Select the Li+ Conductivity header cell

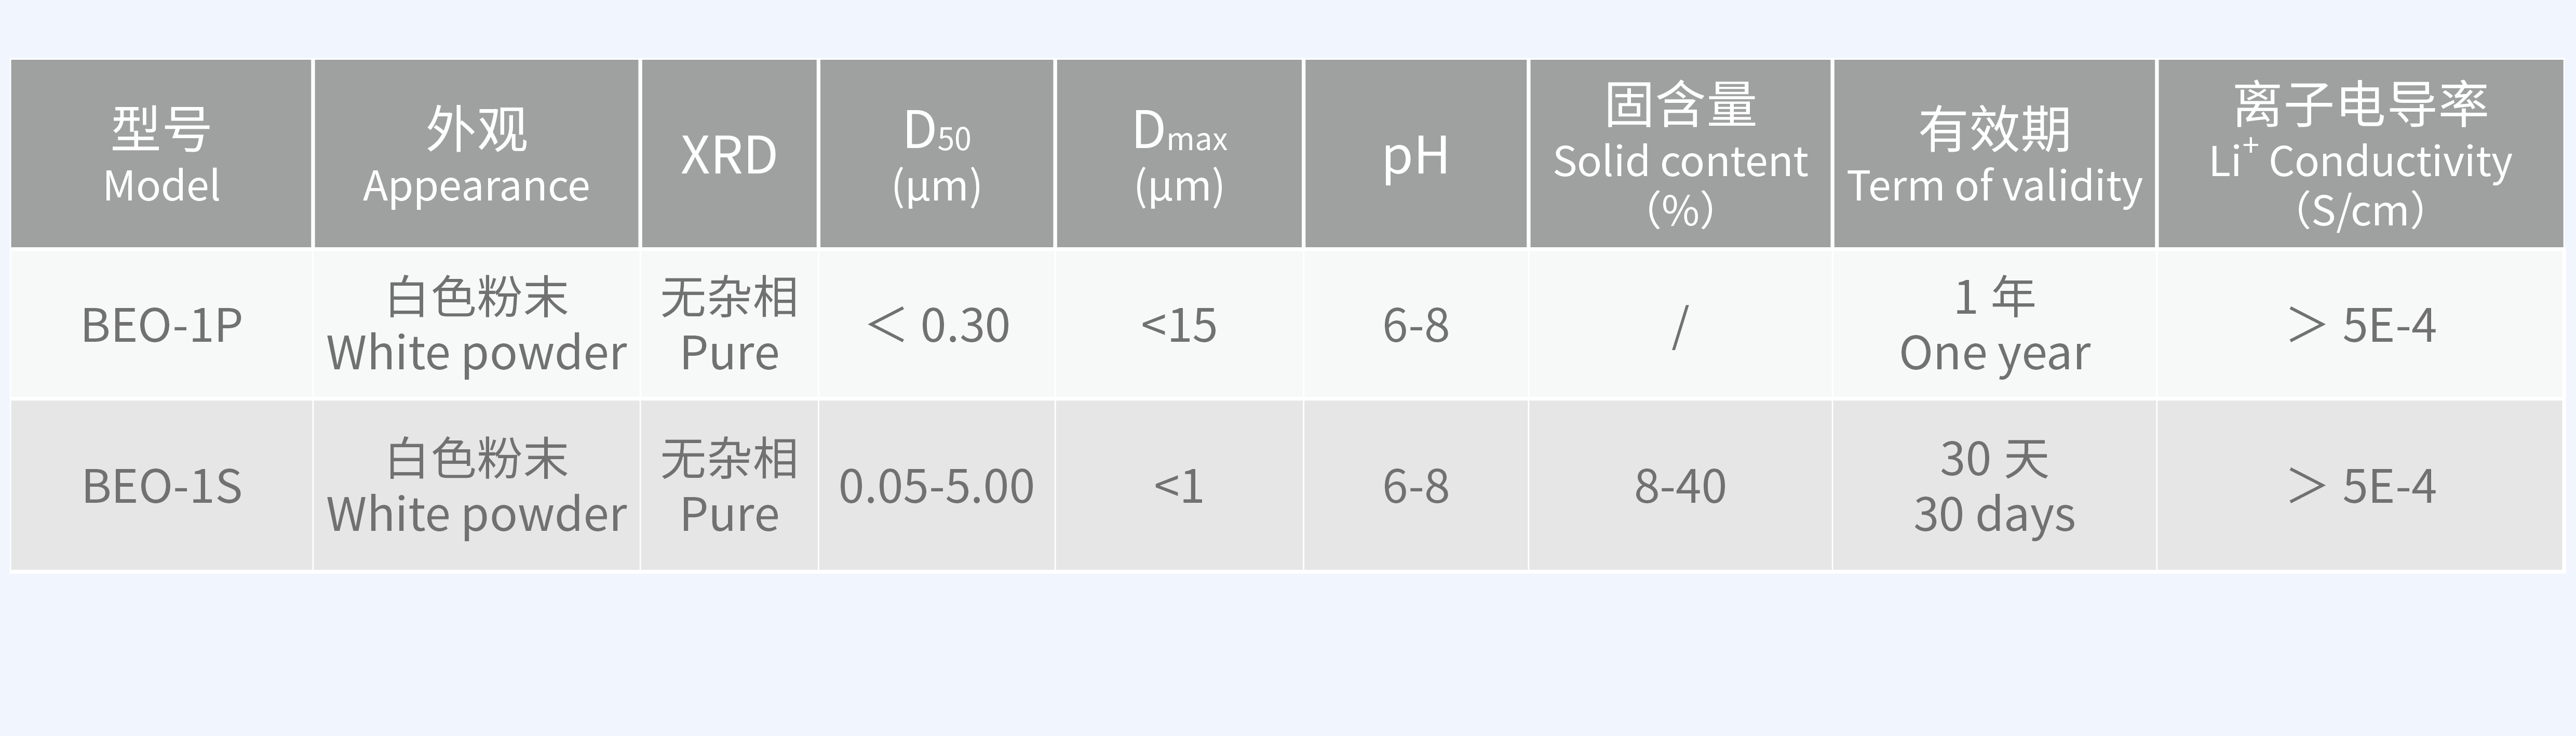2360,155
